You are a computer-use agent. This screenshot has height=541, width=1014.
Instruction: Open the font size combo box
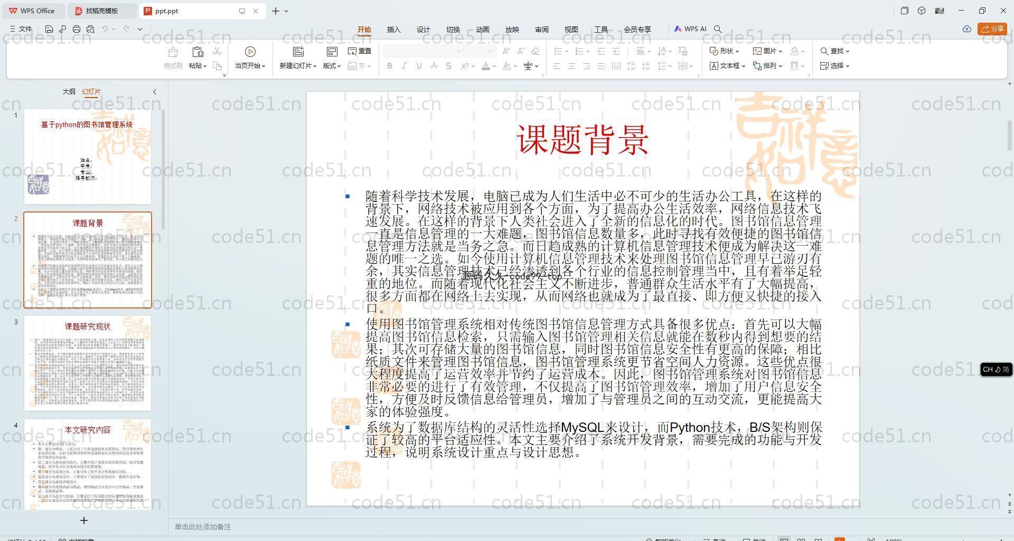pos(480,51)
